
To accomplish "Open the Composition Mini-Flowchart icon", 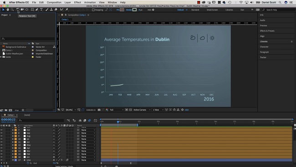I will pos(68,121).
